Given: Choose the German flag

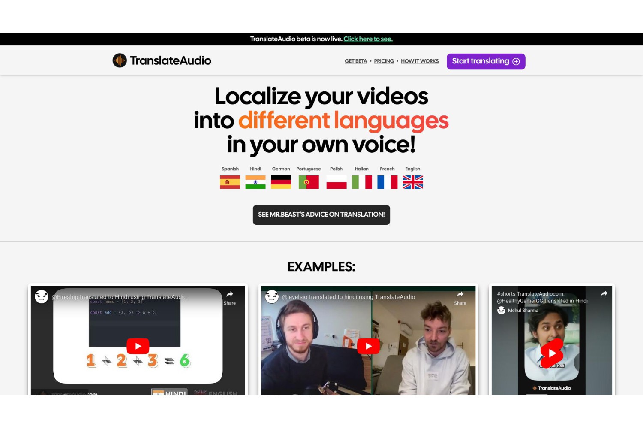Looking at the screenshot, I should [x=281, y=182].
